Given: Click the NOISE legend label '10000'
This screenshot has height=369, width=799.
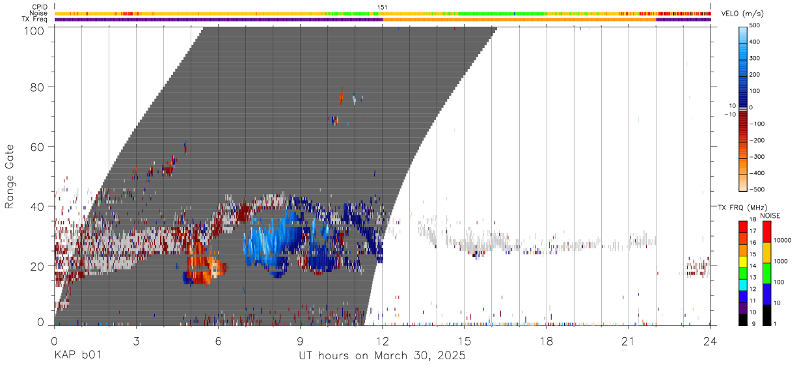Looking at the screenshot, I should (x=782, y=240).
